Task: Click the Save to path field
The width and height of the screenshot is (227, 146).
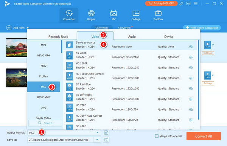Action: [x=61, y=140]
